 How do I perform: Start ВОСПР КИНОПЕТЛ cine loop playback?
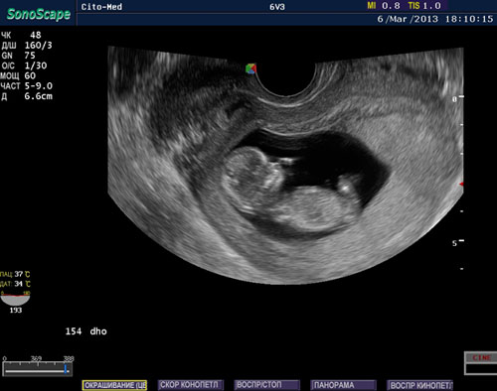(419, 385)
